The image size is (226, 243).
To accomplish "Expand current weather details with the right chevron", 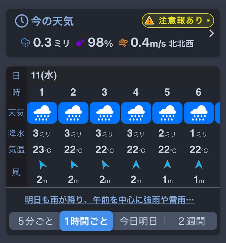I will (212, 33).
